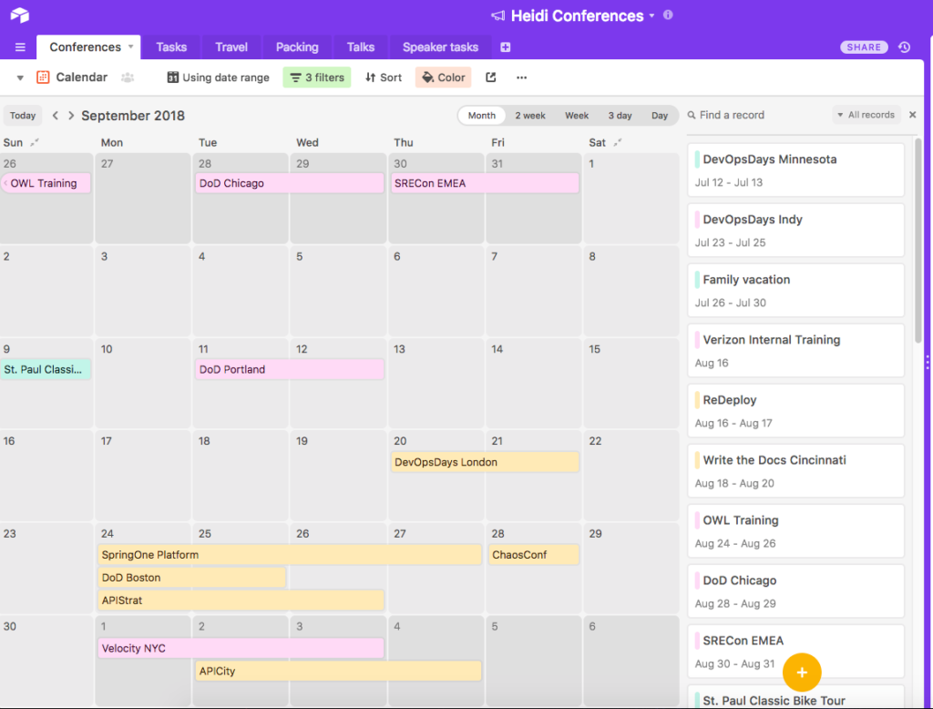
Task: Open All records filter dropdown
Action: [866, 115]
